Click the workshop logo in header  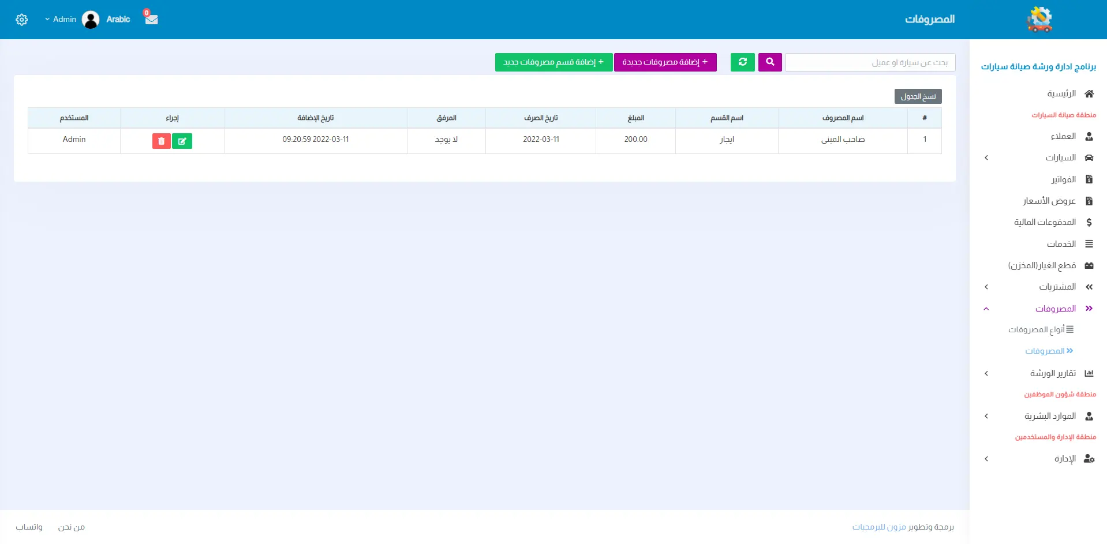pyautogui.click(x=1039, y=20)
